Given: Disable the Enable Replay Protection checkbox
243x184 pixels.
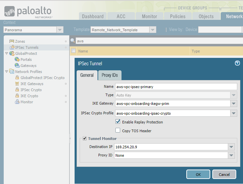Looking at the screenshot, I should (x=118, y=122).
